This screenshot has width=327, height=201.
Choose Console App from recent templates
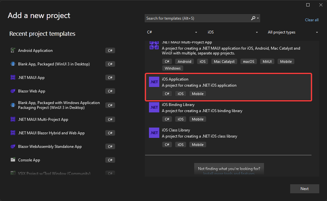click(x=63, y=160)
